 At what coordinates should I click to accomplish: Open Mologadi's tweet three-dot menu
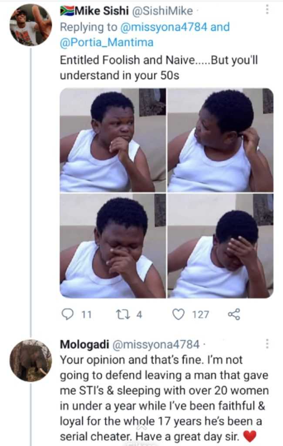tap(267, 344)
